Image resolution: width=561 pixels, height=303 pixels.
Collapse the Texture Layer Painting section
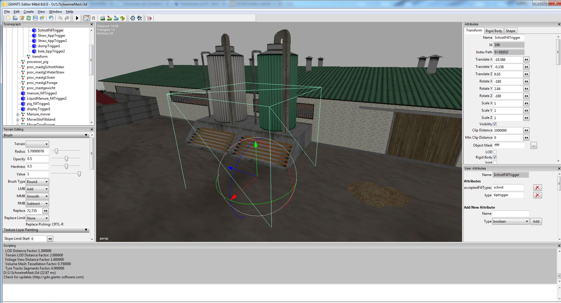coord(86,230)
